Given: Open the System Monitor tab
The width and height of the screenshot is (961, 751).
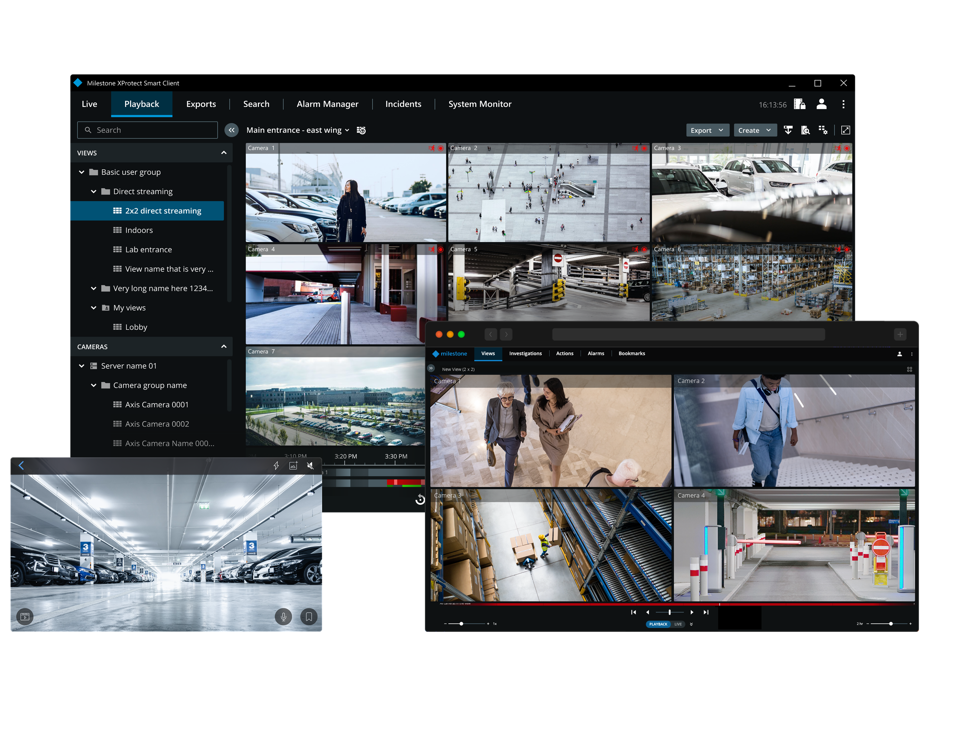Looking at the screenshot, I should coord(479,104).
